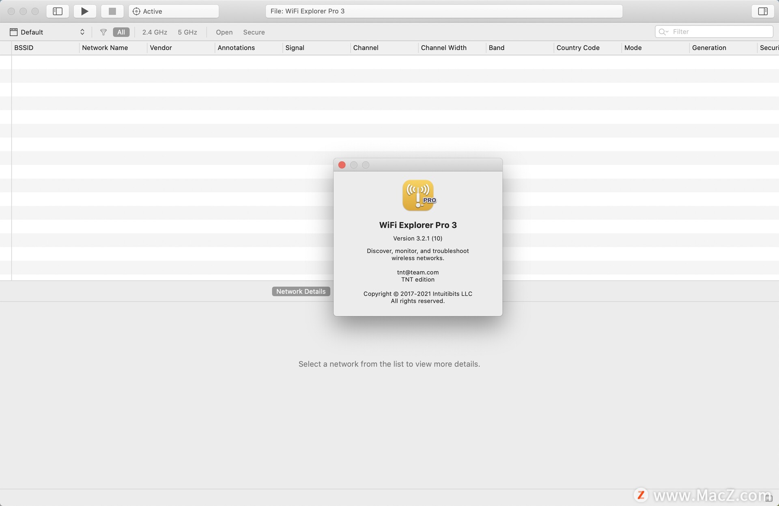Click the Stop scan button
This screenshot has height=506, width=779.
pyautogui.click(x=112, y=11)
